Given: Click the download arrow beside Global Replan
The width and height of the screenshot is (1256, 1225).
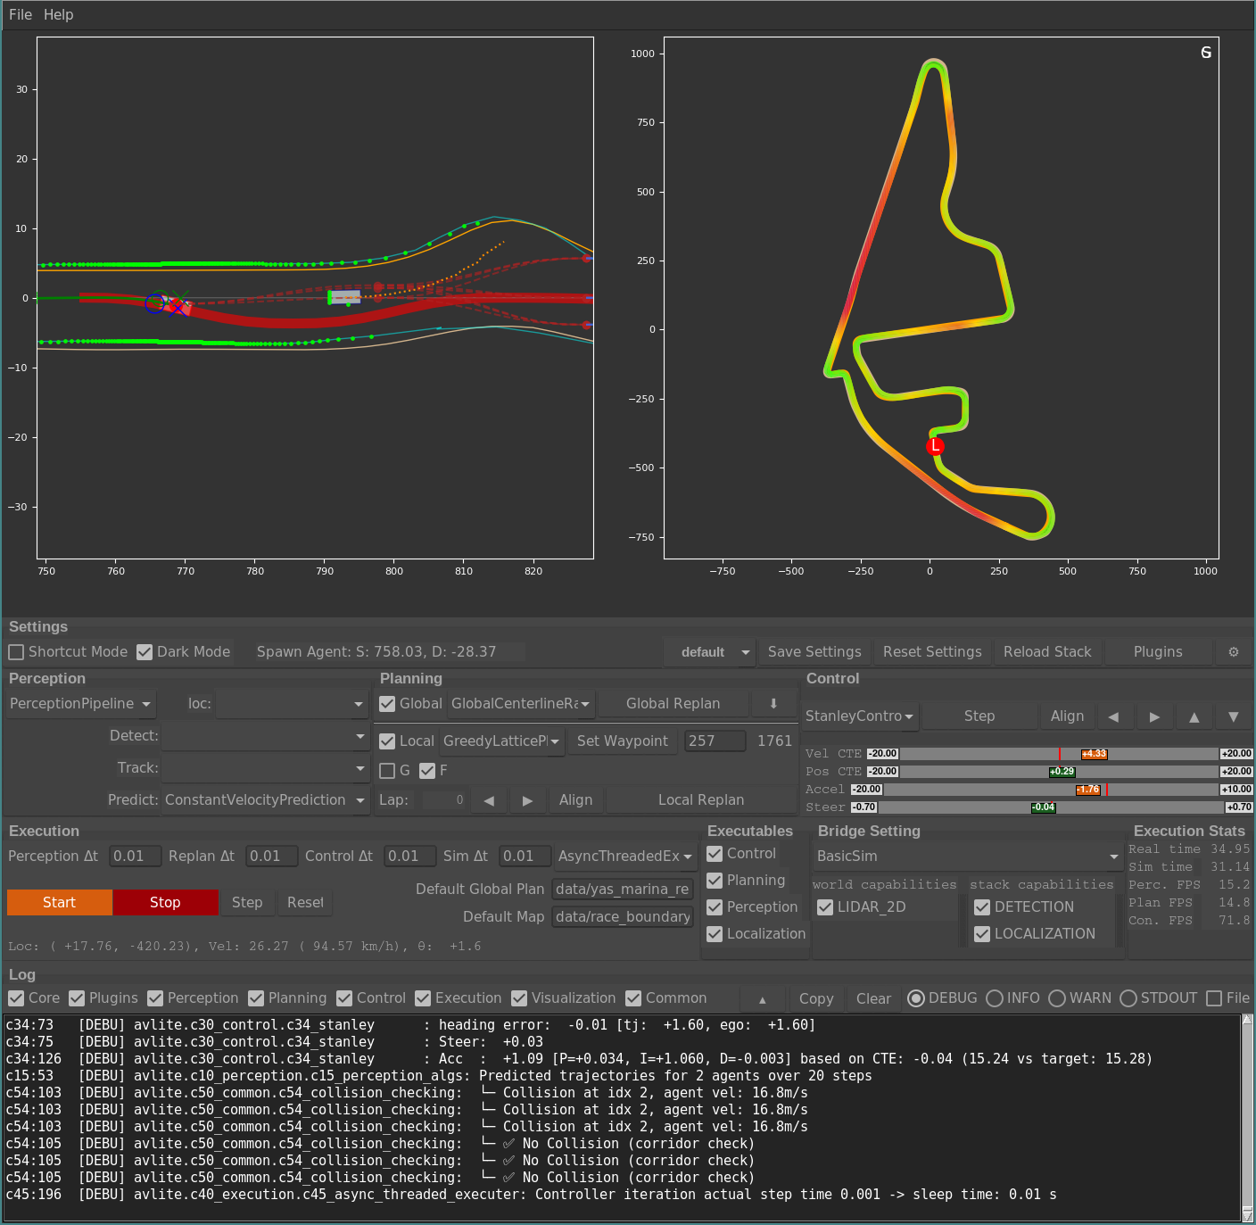Looking at the screenshot, I should coord(773,704).
